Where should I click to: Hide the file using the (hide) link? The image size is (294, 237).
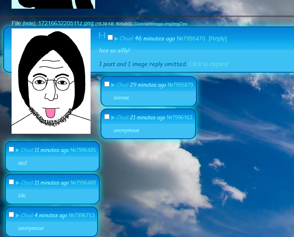click(x=29, y=24)
